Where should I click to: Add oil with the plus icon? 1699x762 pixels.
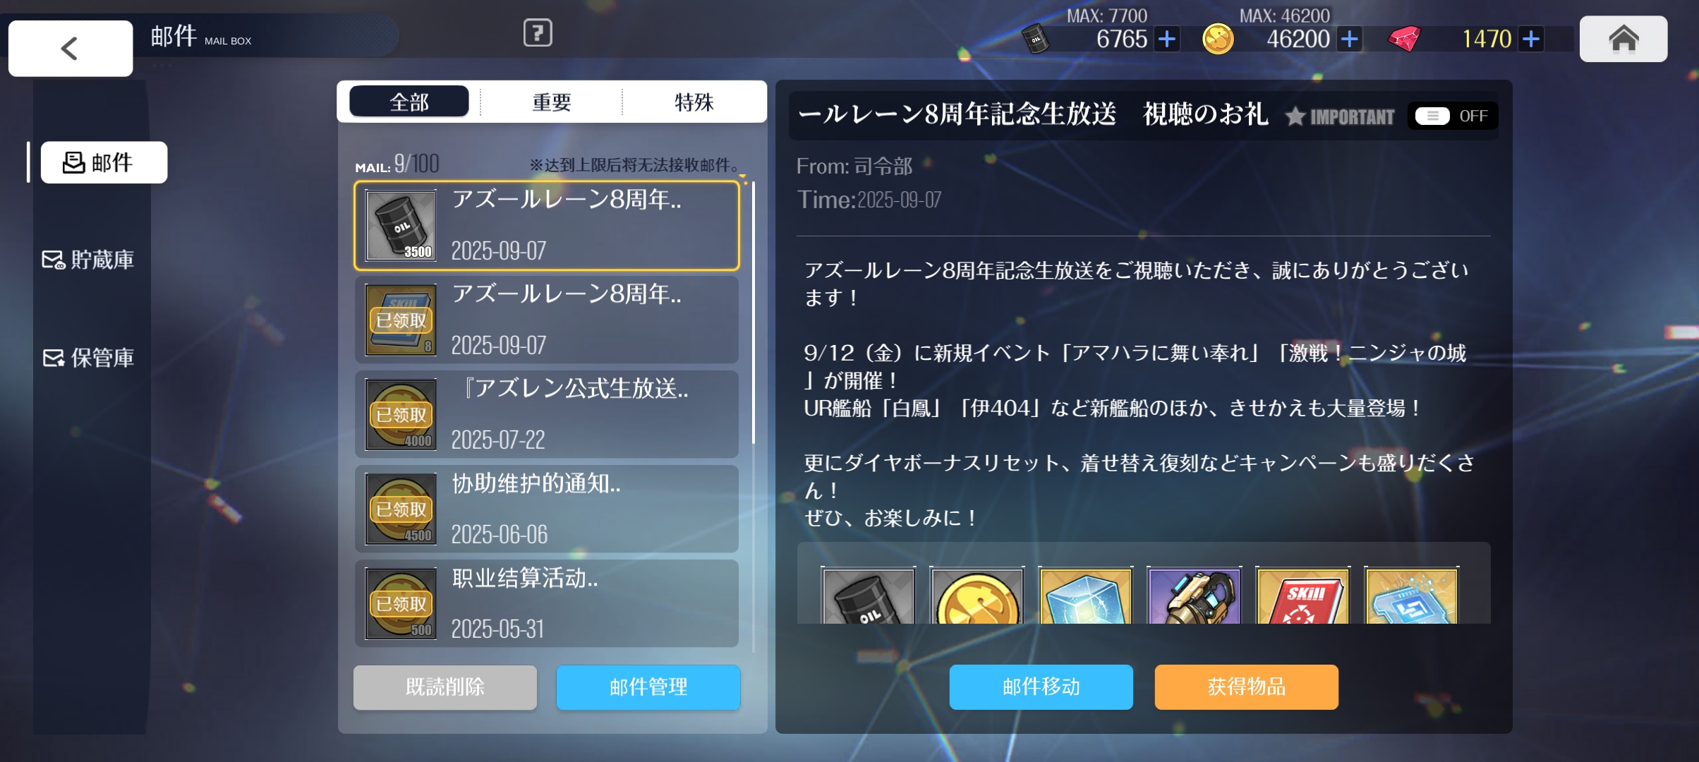pos(1167,39)
